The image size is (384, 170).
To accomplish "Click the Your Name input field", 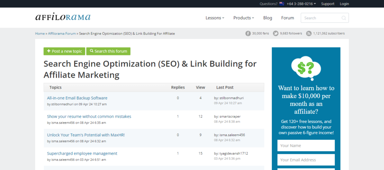I will click(x=306, y=145).
